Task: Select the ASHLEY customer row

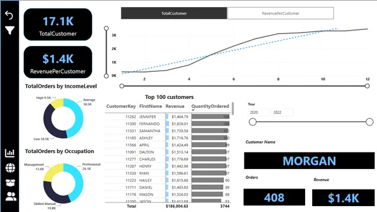Action: 167,138
